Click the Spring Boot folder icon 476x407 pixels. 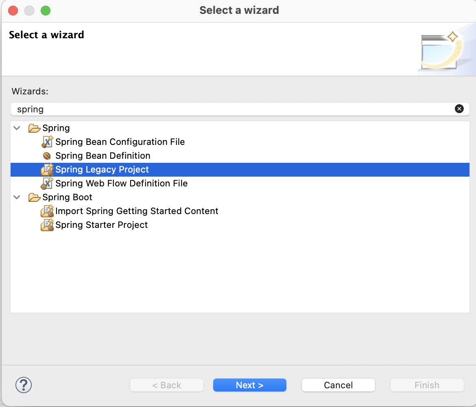pos(34,197)
